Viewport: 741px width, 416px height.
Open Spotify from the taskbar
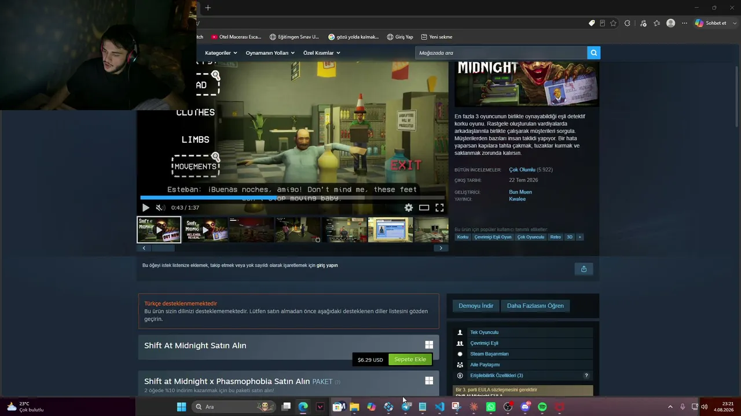(x=542, y=407)
